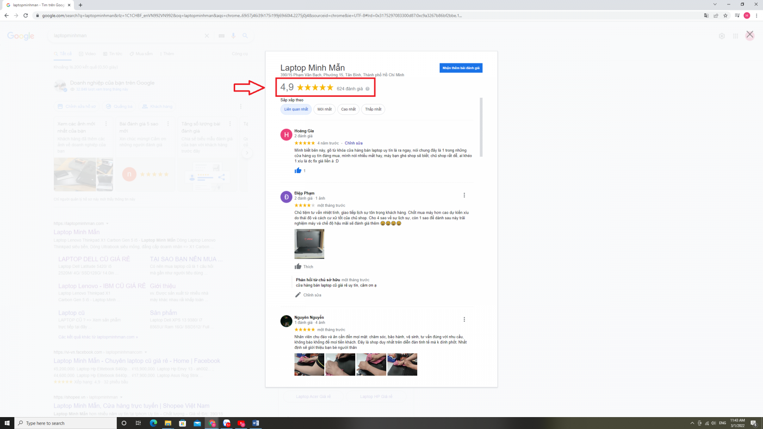This screenshot has height=429, width=763.
Task: Click the Laptop Minh Mẫn search result title
Action: 76,232
